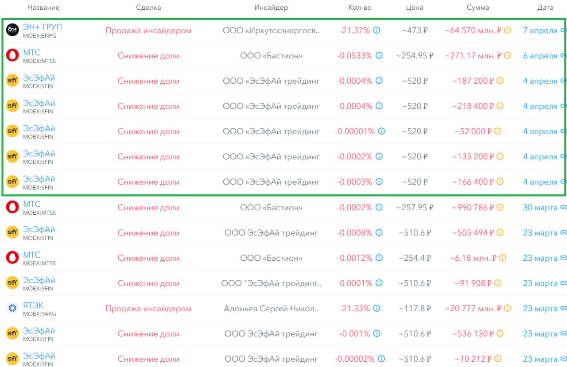Click the quantity value -0.0533%

355,56
